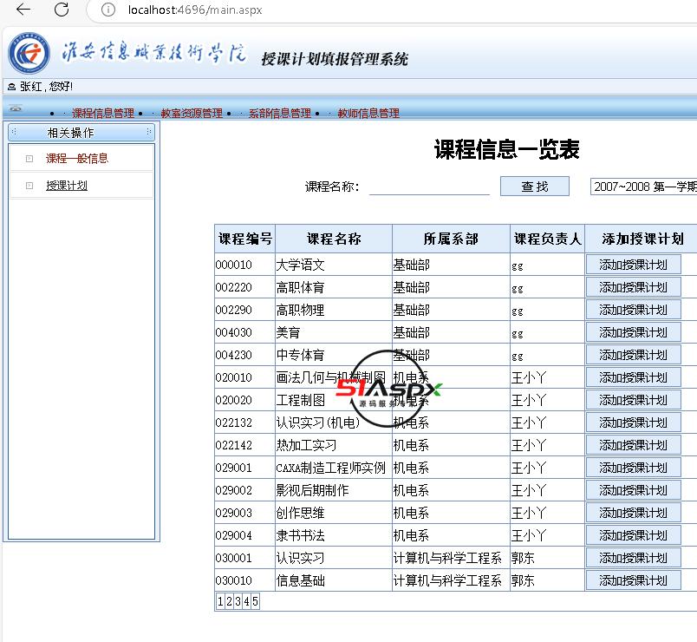Click the site information icon in the address bar
The width and height of the screenshot is (697, 642).
click(108, 10)
